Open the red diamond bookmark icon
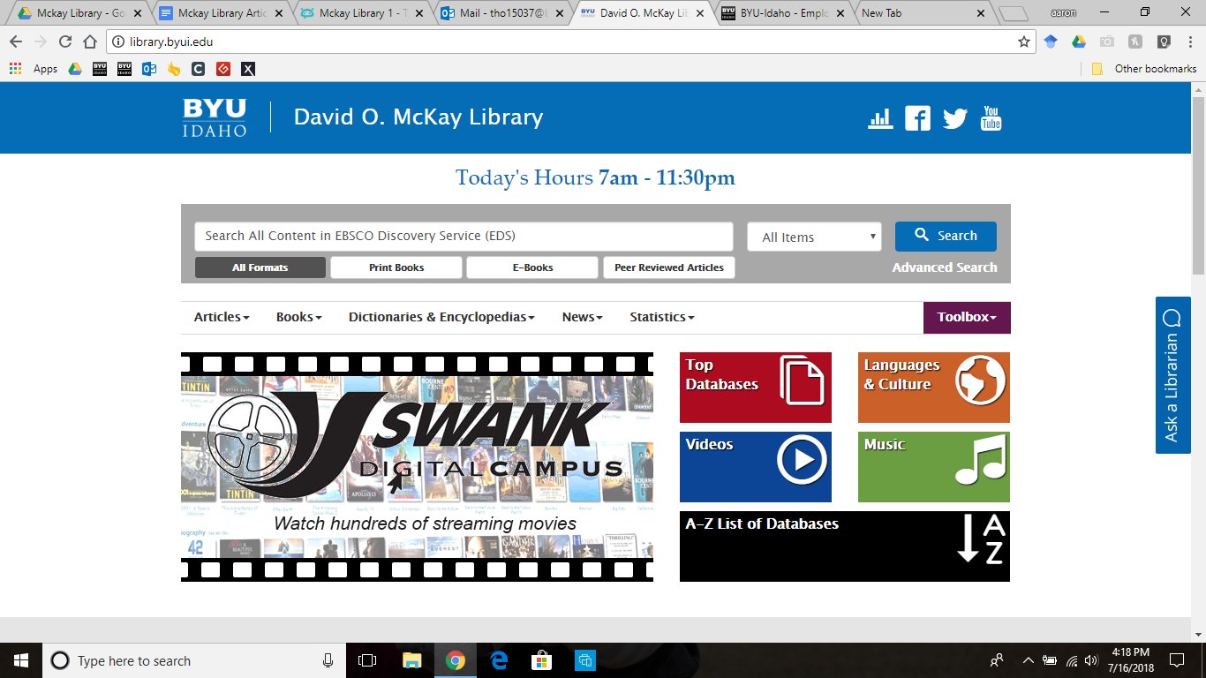 point(223,68)
